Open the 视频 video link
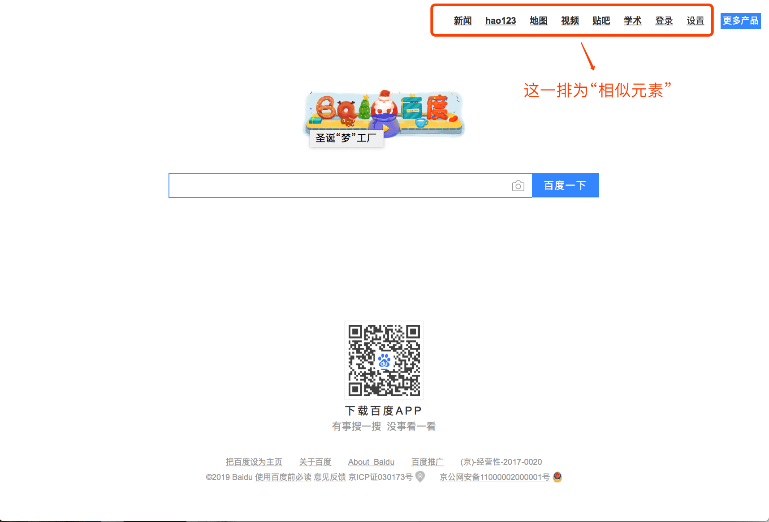This screenshot has height=522, width=769. point(570,21)
